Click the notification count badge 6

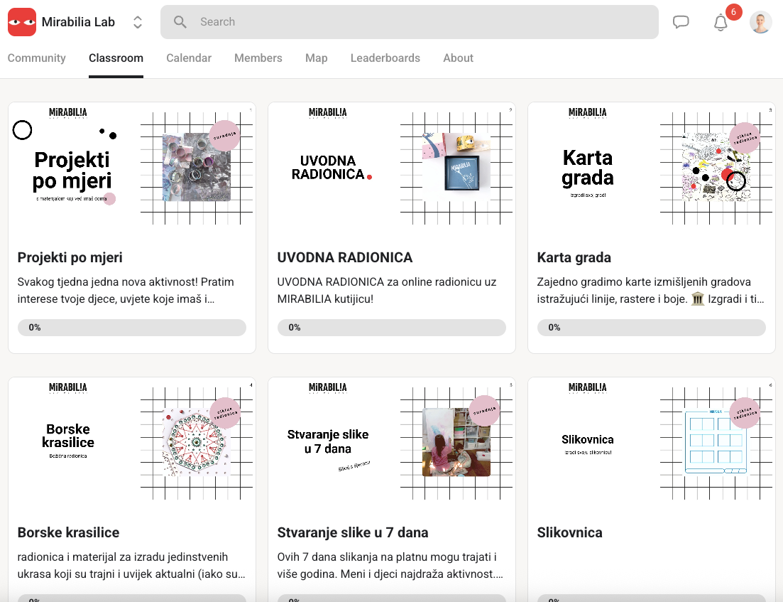point(733,12)
